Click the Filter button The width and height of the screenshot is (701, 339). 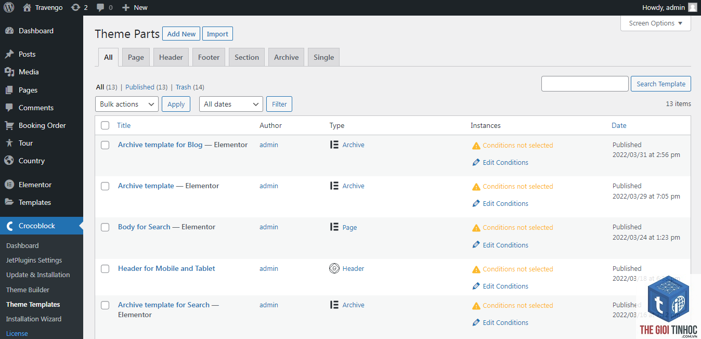[279, 104]
